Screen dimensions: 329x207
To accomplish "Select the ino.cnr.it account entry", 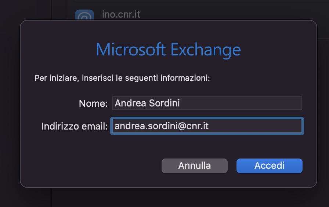I will pyautogui.click(x=121, y=14).
